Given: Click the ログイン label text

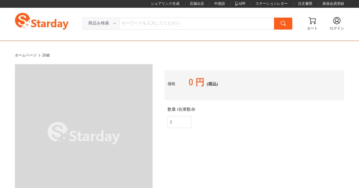Looking at the screenshot, I should point(337,28).
